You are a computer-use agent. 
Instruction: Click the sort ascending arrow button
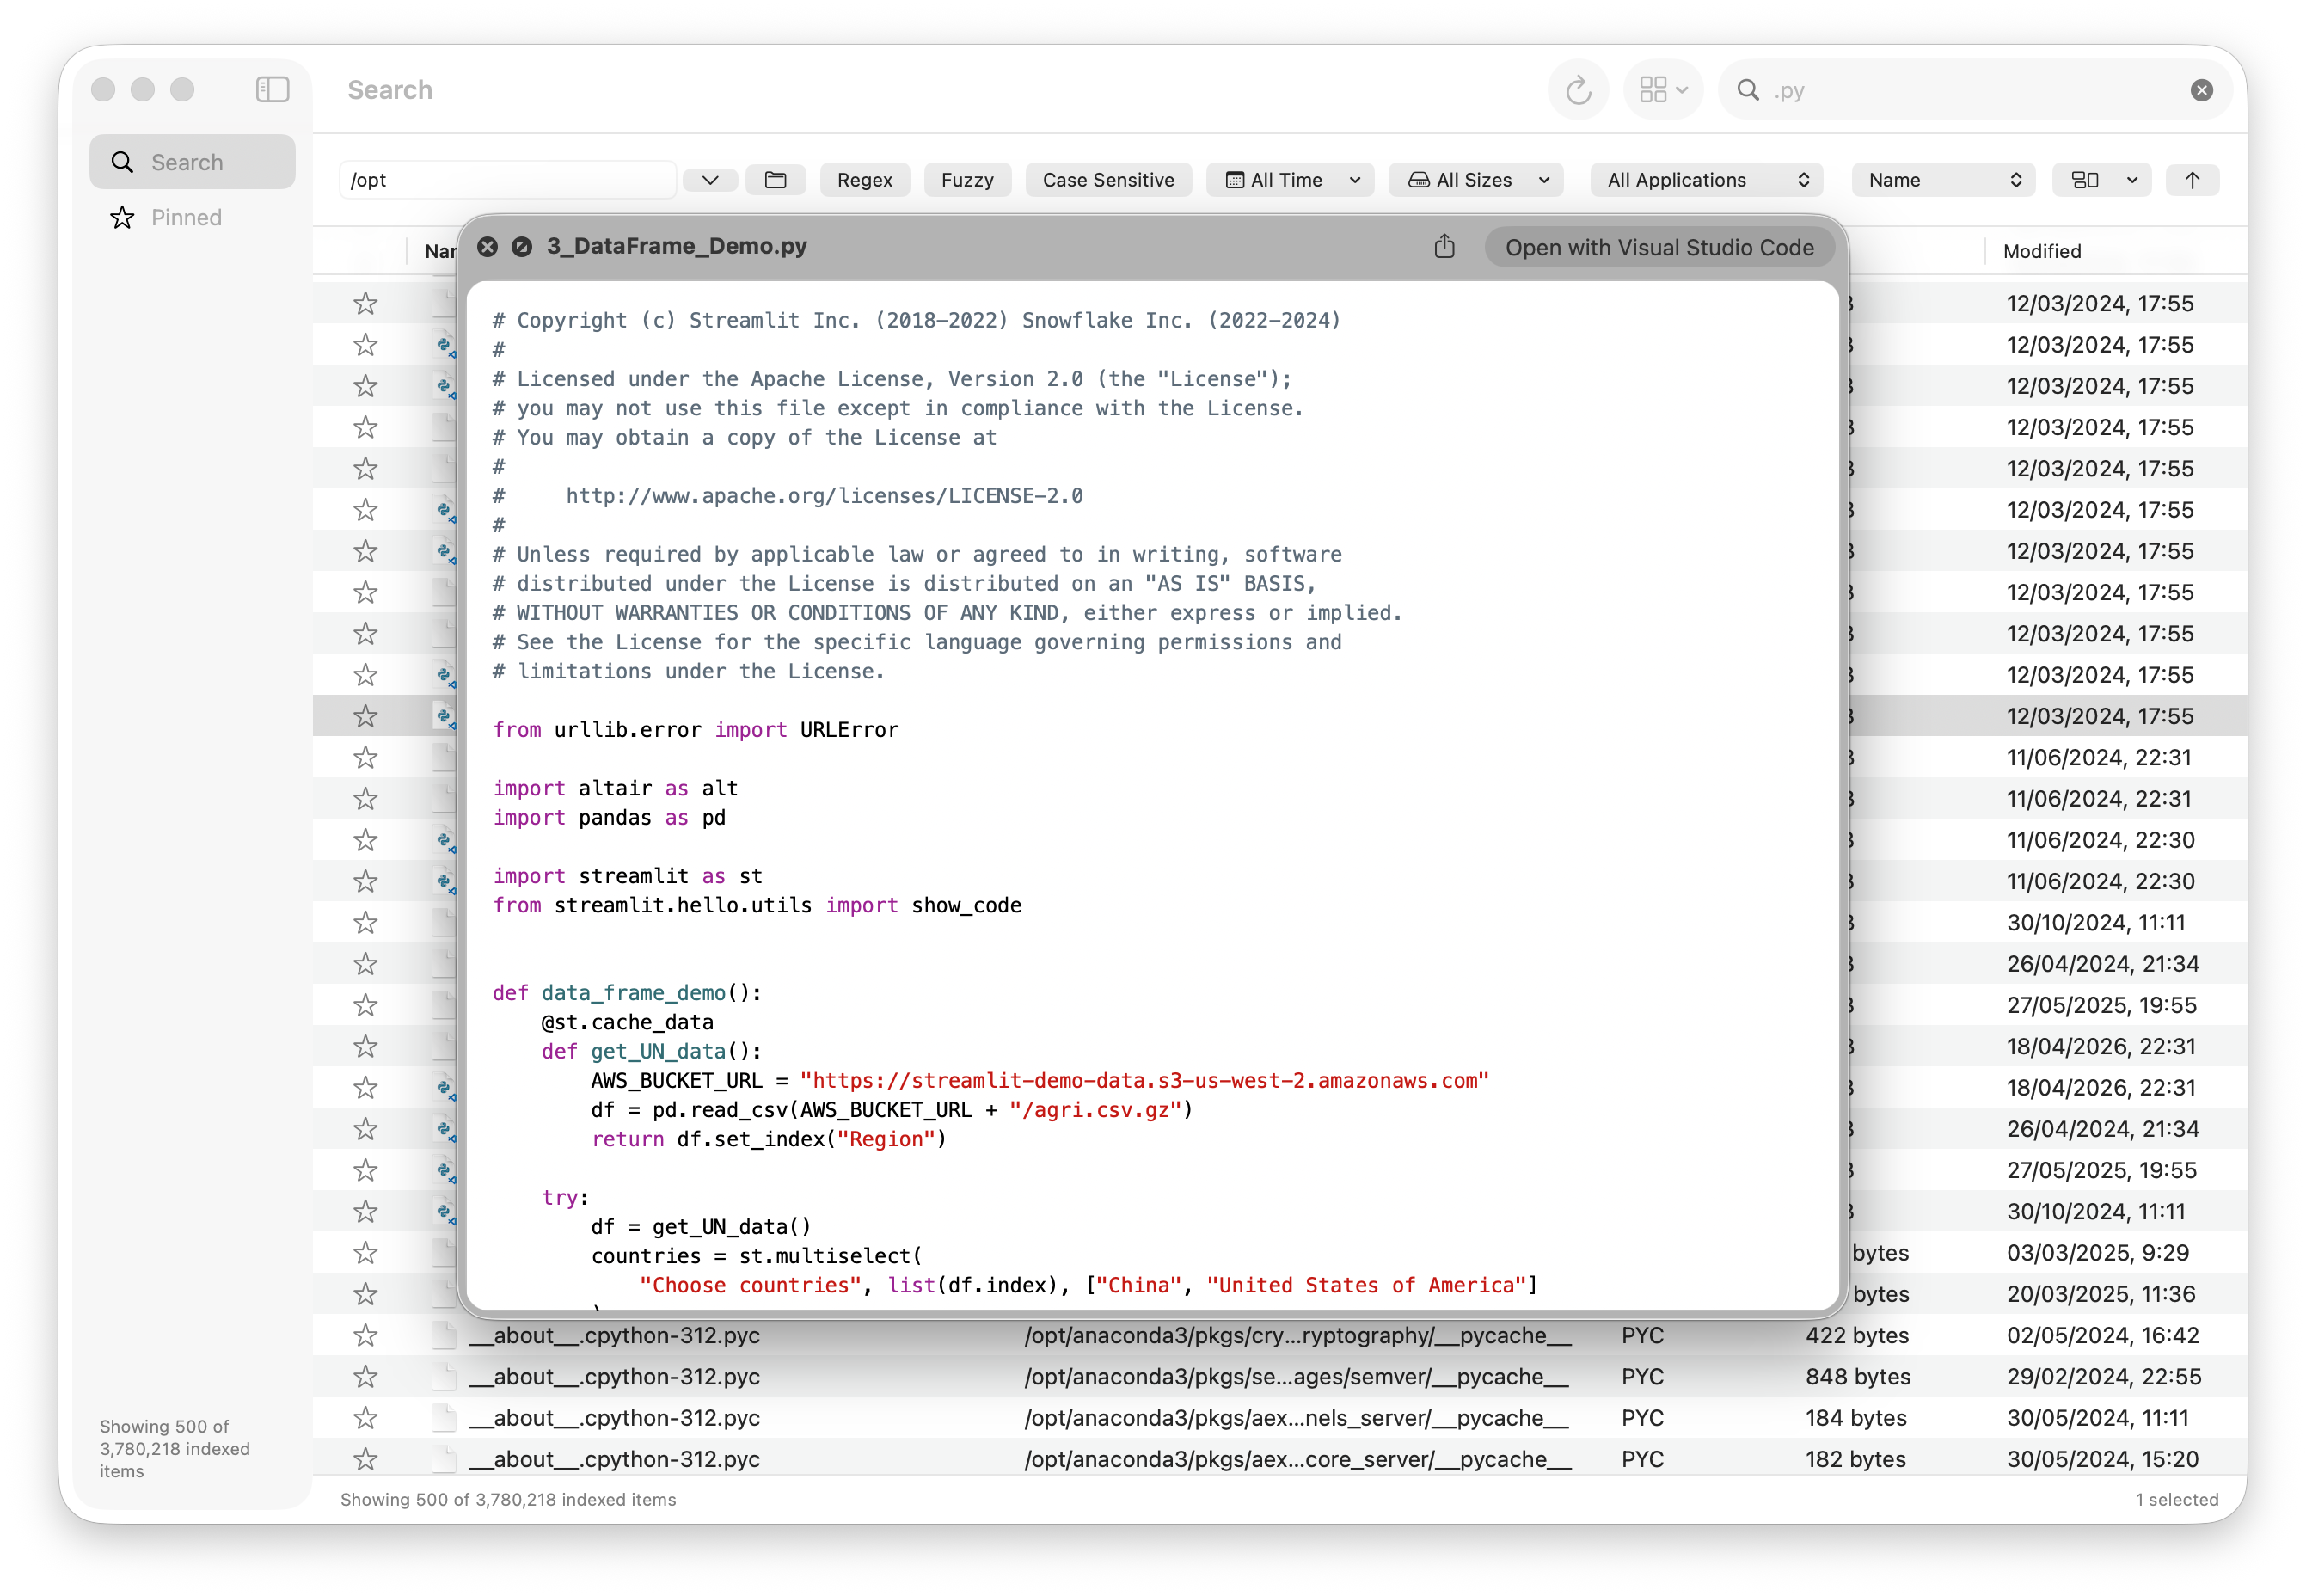tap(2192, 180)
